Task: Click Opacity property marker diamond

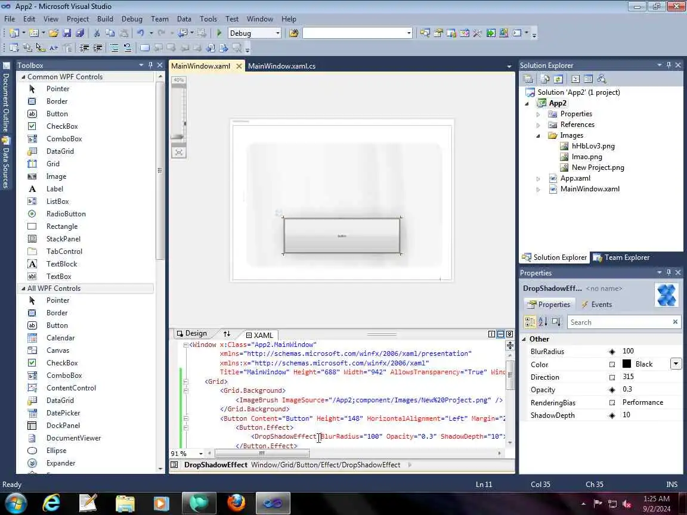Action: click(x=612, y=390)
